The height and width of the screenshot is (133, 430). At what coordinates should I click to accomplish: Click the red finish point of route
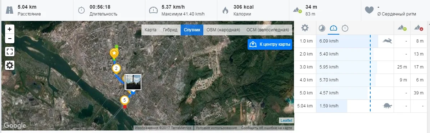pyautogui.click(x=125, y=107)
